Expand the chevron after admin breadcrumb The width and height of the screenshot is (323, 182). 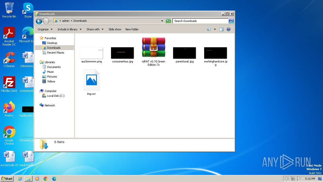click(71, 21)
